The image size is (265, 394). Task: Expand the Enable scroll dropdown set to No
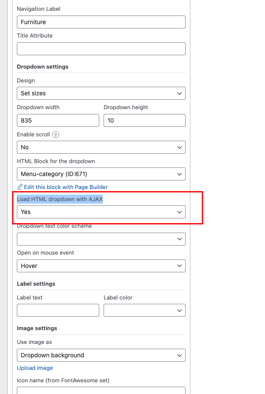point(101,147)
